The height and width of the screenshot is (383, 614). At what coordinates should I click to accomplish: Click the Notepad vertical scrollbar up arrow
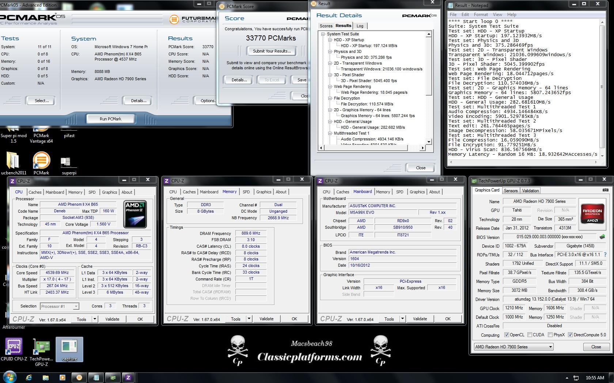pyautogui.click(x=602, y=22)
